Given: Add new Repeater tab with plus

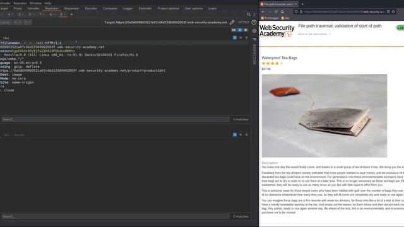Looking at the screenshot, I should 71,15.
